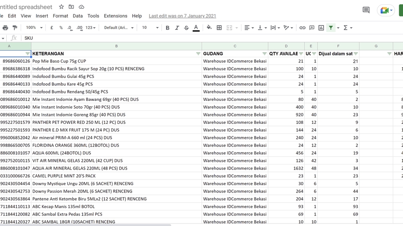Check the cloud save status icon
The height and width of the screenshot is (226, 403).
click(81, 7)
